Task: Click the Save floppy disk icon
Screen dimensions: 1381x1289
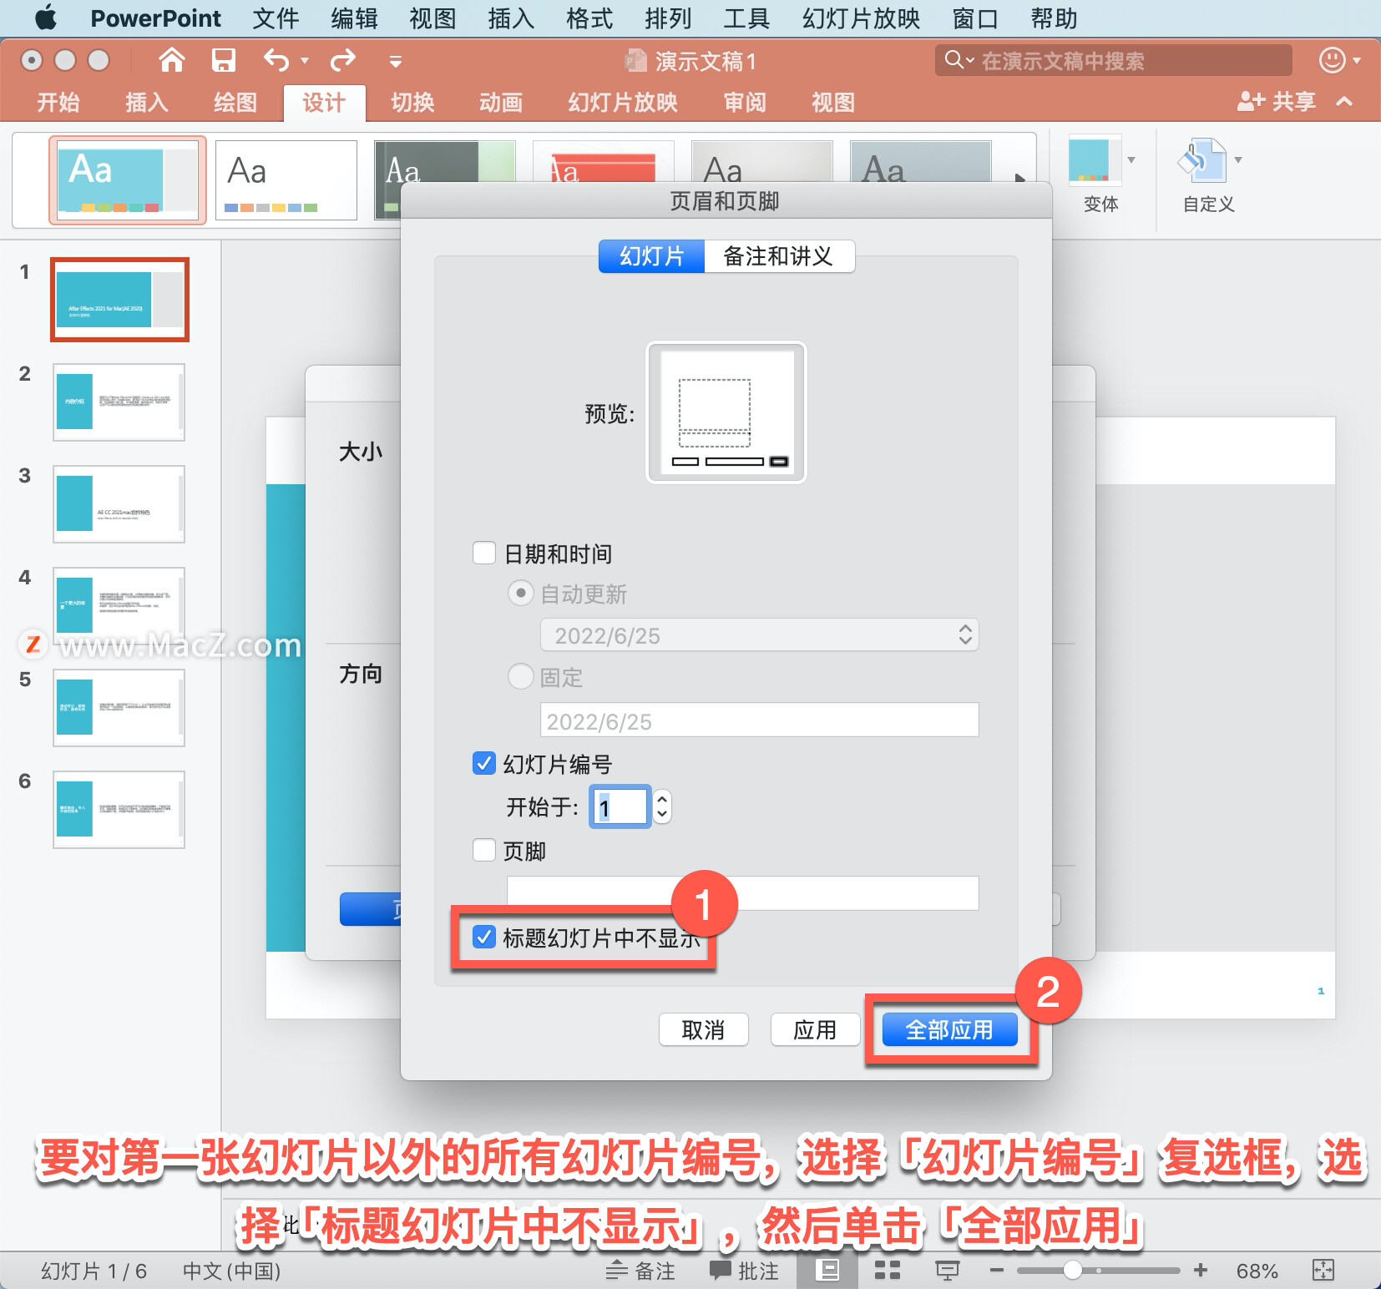Action: (224, 60)
